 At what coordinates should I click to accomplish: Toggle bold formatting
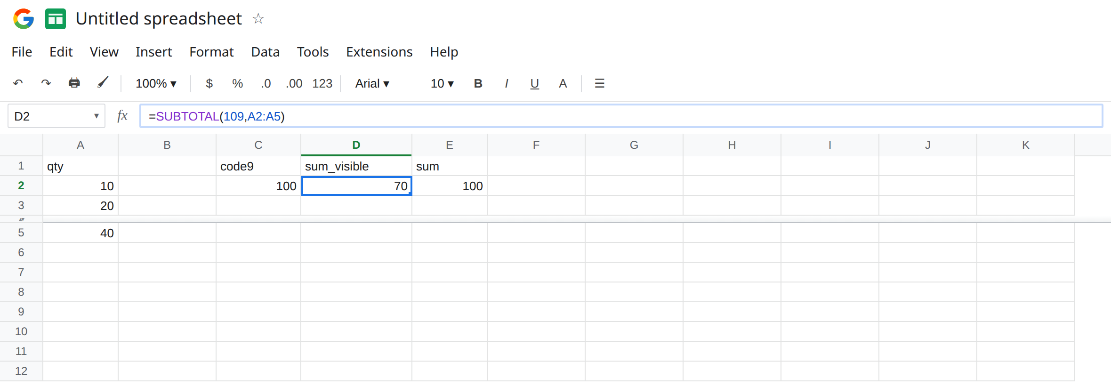click(x=478, y=83)
